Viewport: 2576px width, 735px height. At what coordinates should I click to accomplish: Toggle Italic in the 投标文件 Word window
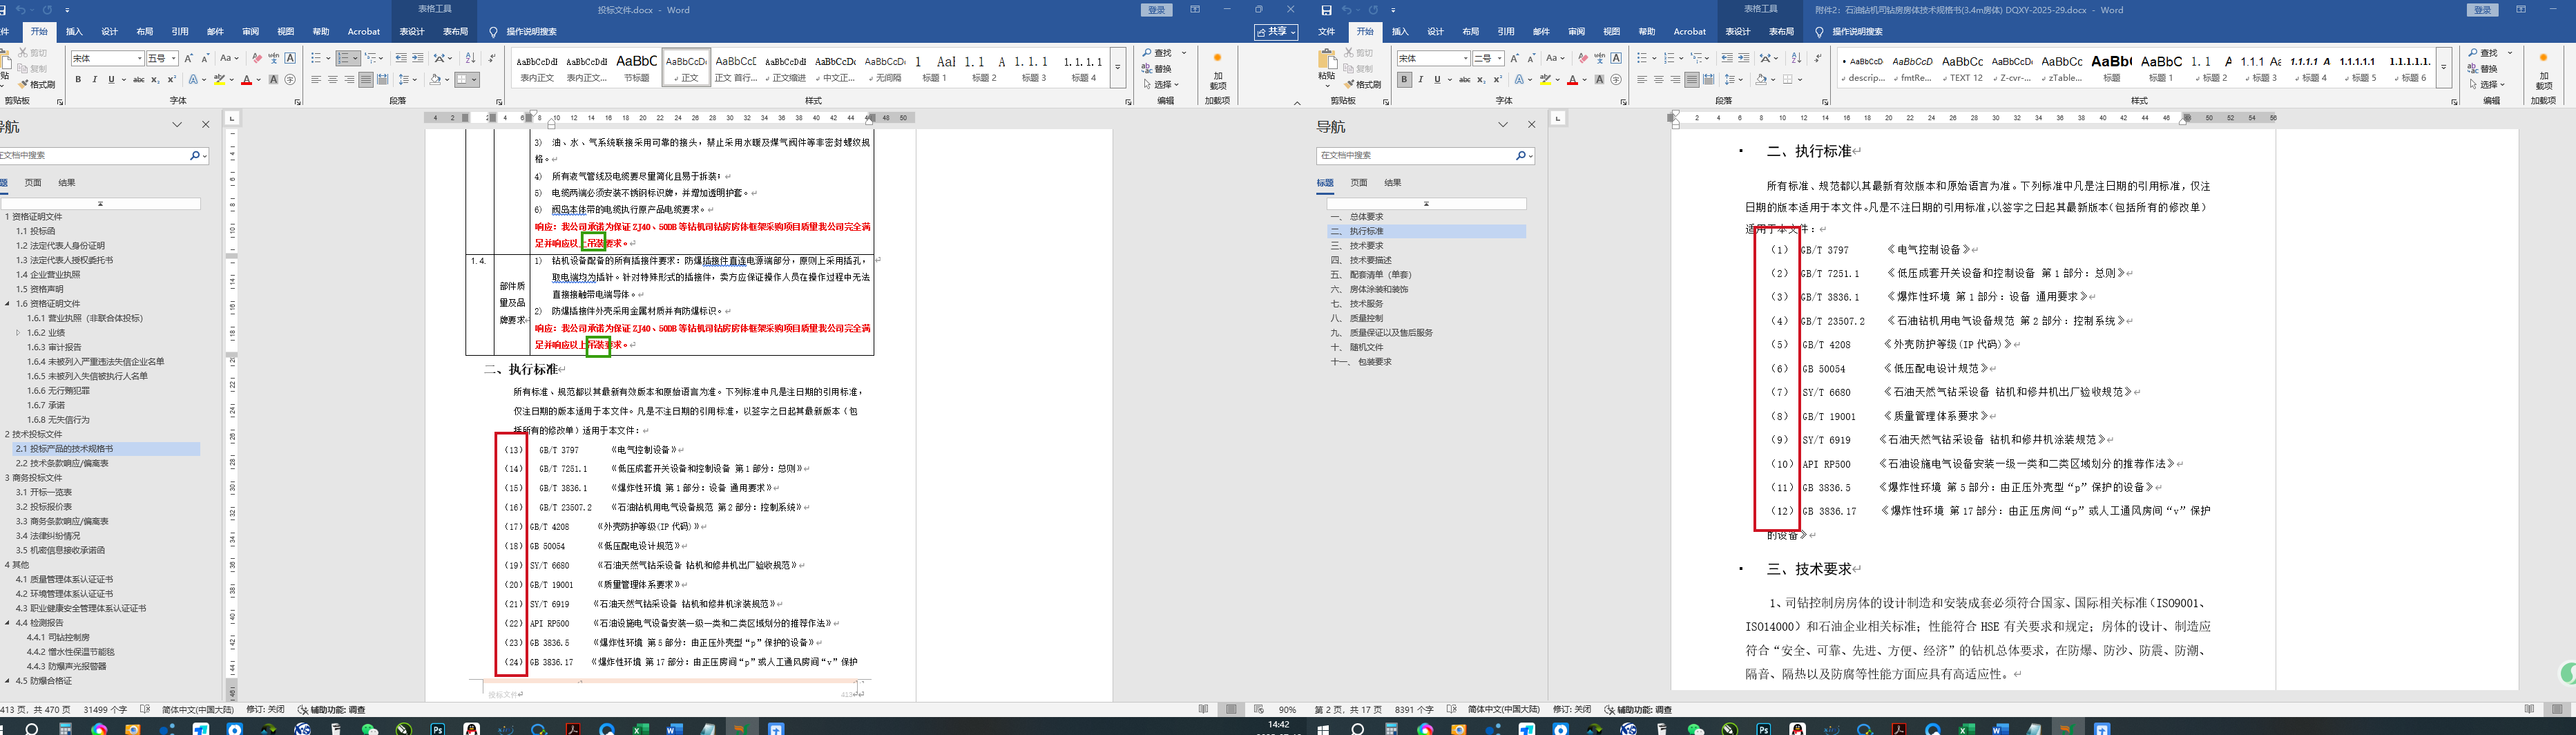click(95, 80)
